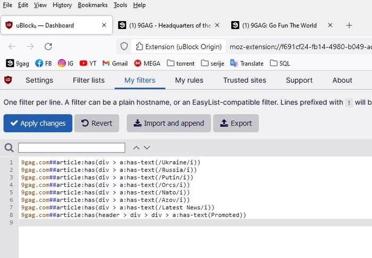Open the SQL bookmarks folder
372x258 pixels.
281,63
